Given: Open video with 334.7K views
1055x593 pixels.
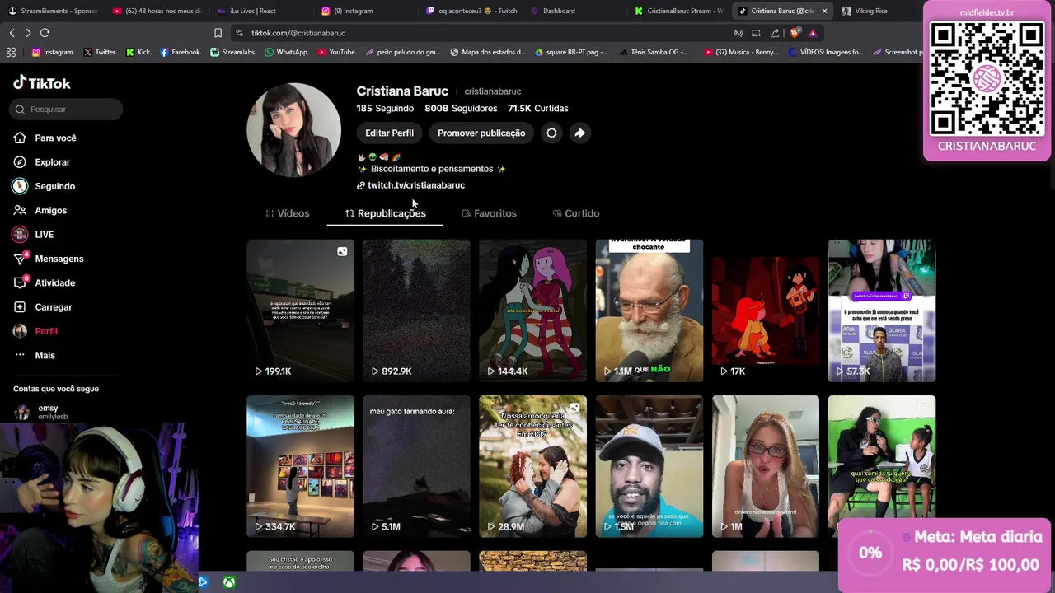Looking at the screenshot, I should pyautogui.click(x=300, y=466).
